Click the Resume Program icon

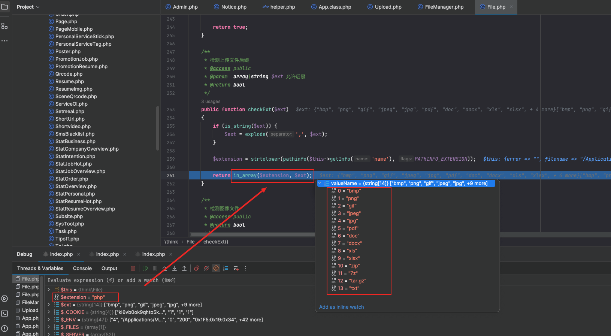145,268
